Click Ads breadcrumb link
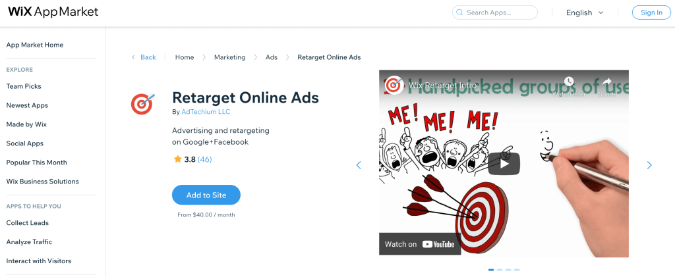Viewport: 675px width, 277px height. 272,57
